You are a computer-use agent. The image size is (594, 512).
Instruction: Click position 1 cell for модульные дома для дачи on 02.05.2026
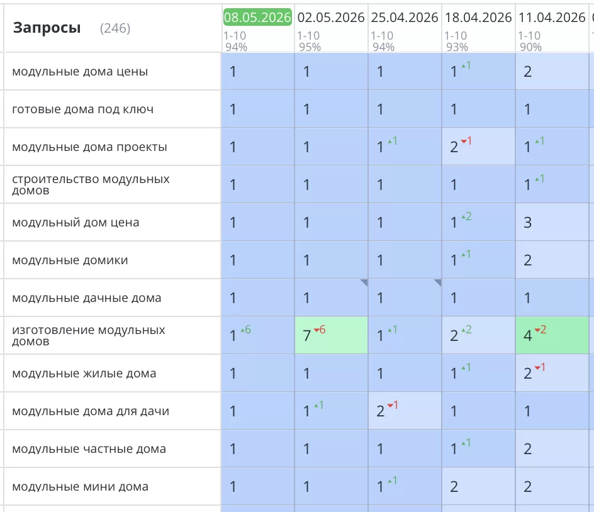pyautogui.click(x=331, y=411)
